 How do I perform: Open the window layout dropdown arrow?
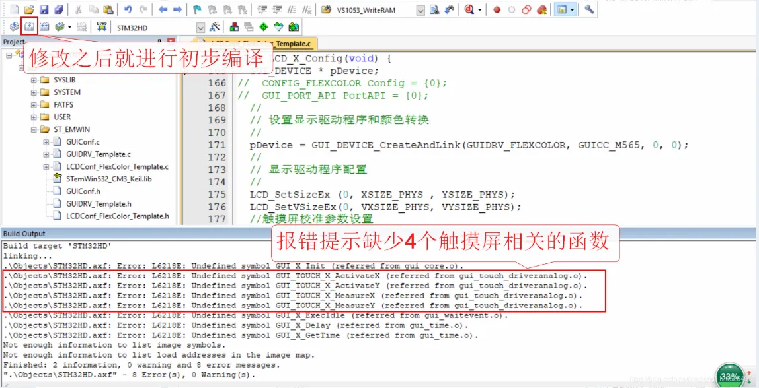[573, 9]
